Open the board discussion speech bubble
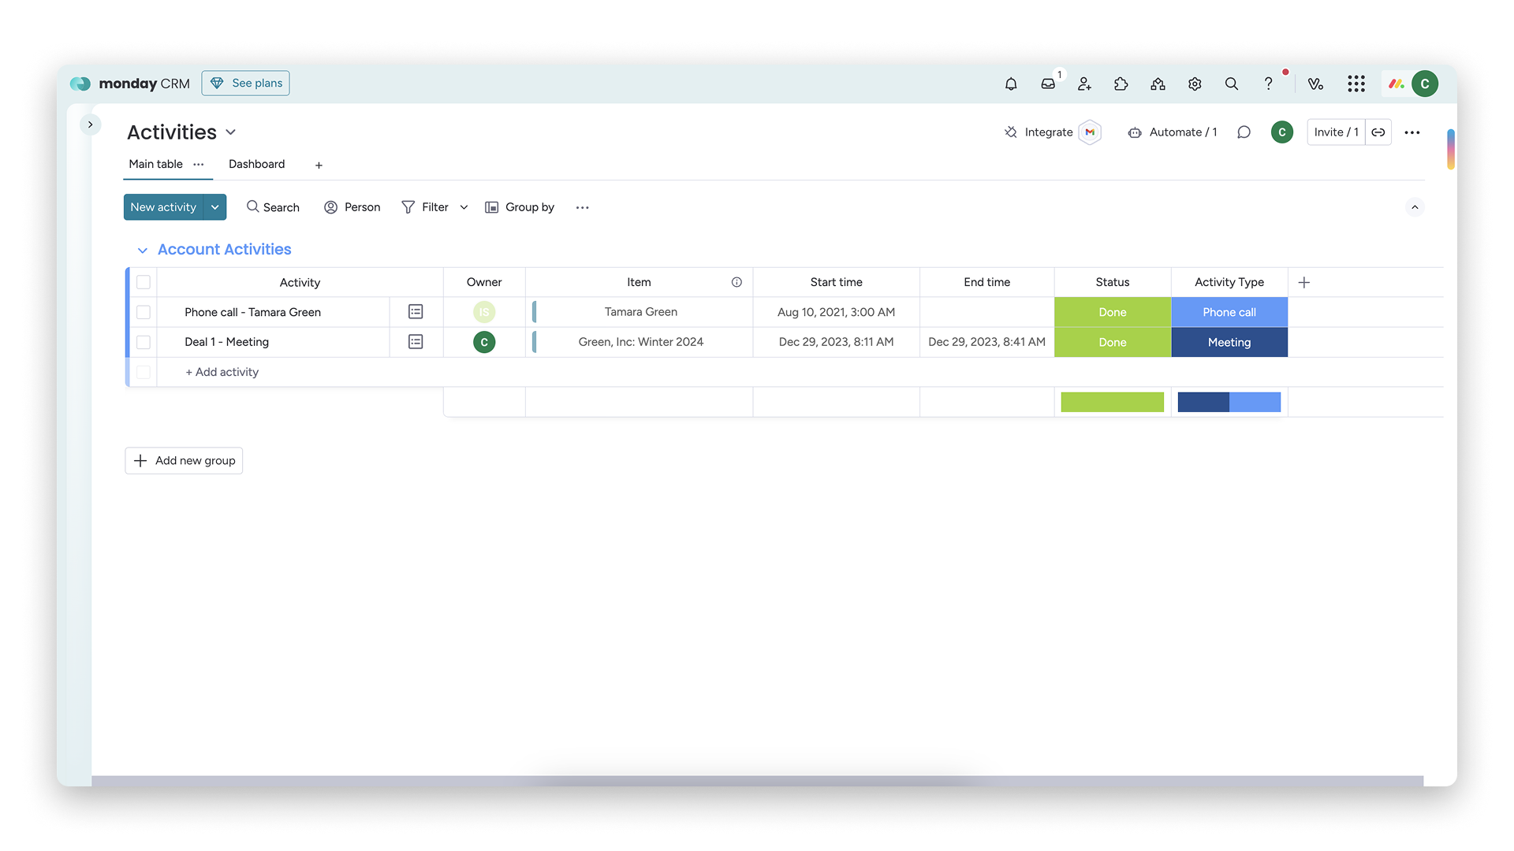1514x851 pixels. (x=1244, y=132)
